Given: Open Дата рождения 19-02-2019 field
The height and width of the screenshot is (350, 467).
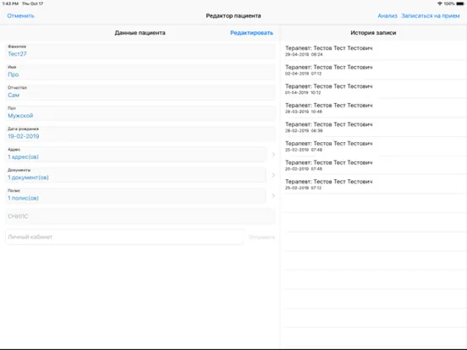Looking at the screenshot, I should (x=140, y=133).
